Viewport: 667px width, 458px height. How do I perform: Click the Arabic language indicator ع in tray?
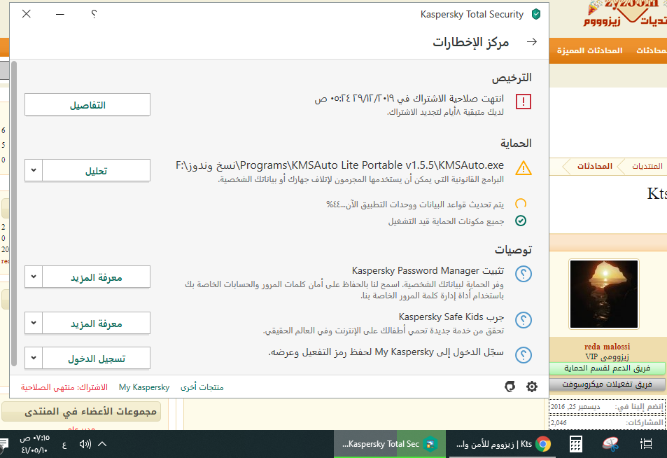click(64, 445)
